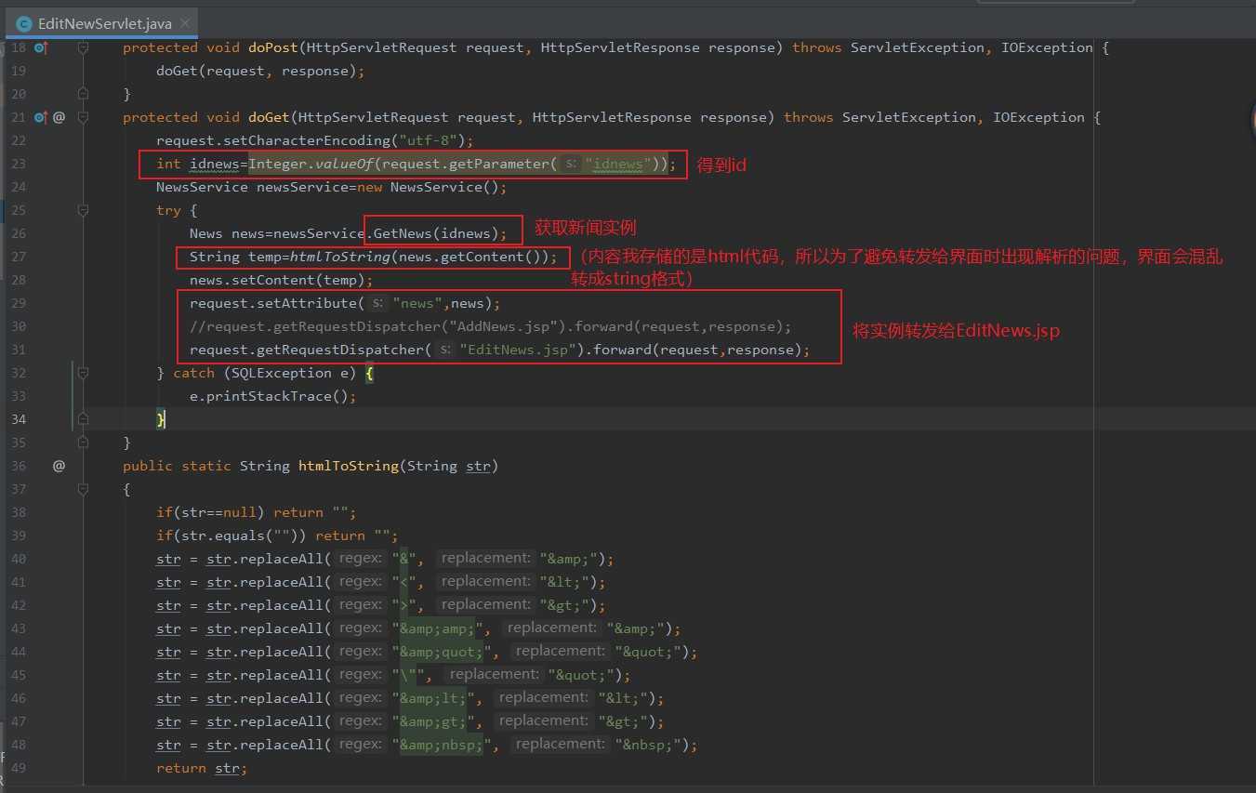Viewport: 1256px width, 793px height.
Task: Click the @ gutter marker on line 36
Action: coord(59,466)
